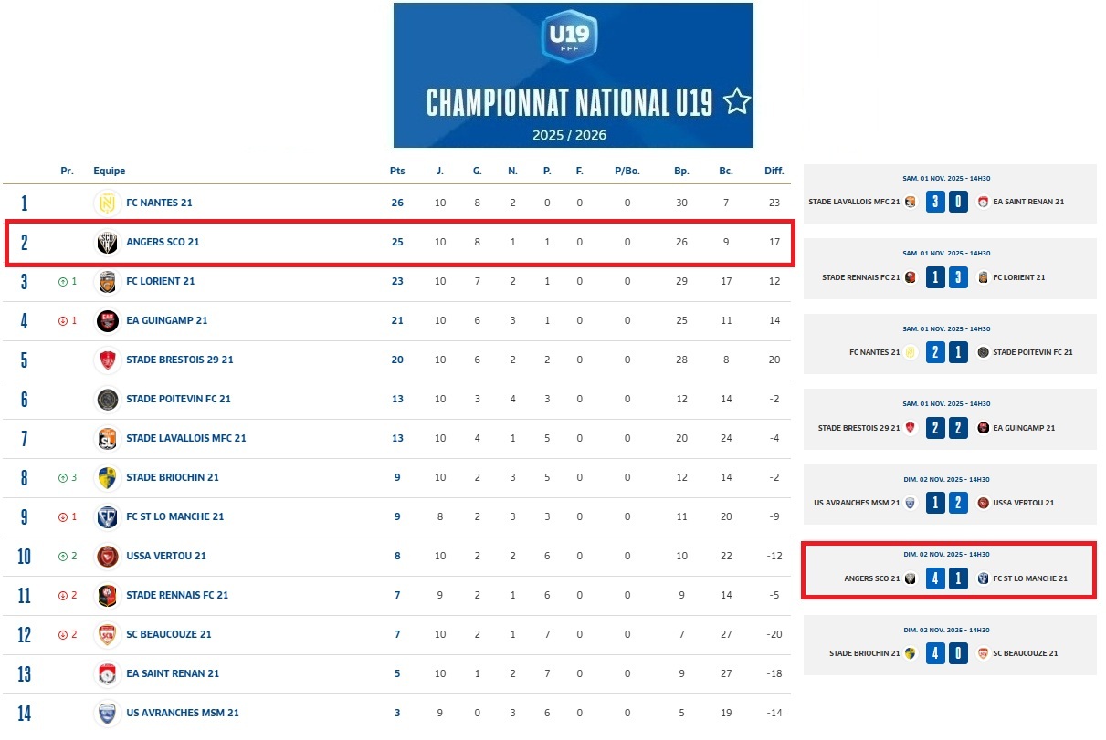The height and width of the screenshot is (740, 1106).
Task: Open Angers SCO vs FC St Lo Manche match card
Action: point(949,570)
